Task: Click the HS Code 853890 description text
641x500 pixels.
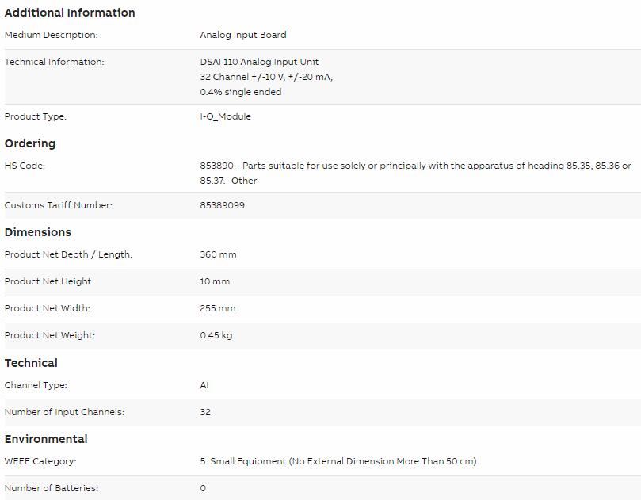Action: 415,173
